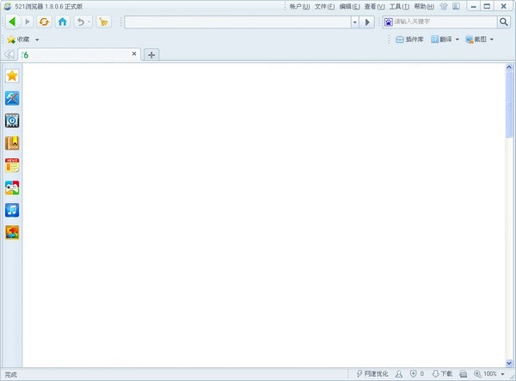Click the status bar icon left of the zoom magnifier
Viewport: 516px width, 381px height.
463,374
